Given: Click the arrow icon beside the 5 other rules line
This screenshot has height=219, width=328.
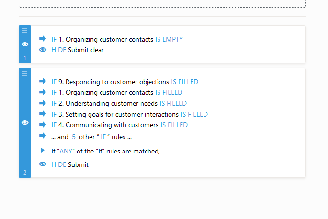Looking at the screenshot, I should pos(43,136).
